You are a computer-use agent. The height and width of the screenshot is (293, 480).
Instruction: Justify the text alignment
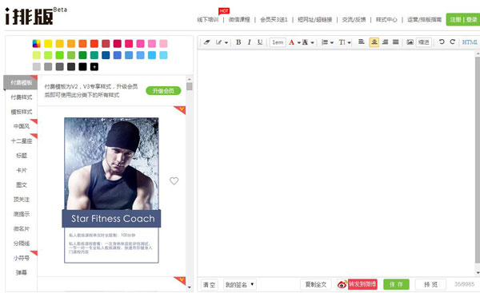coord(396,42)
